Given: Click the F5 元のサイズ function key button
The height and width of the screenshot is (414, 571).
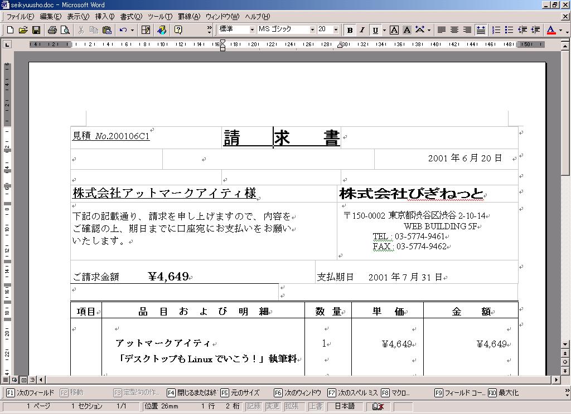Looking at the screenshot, I should click(240, 392).
